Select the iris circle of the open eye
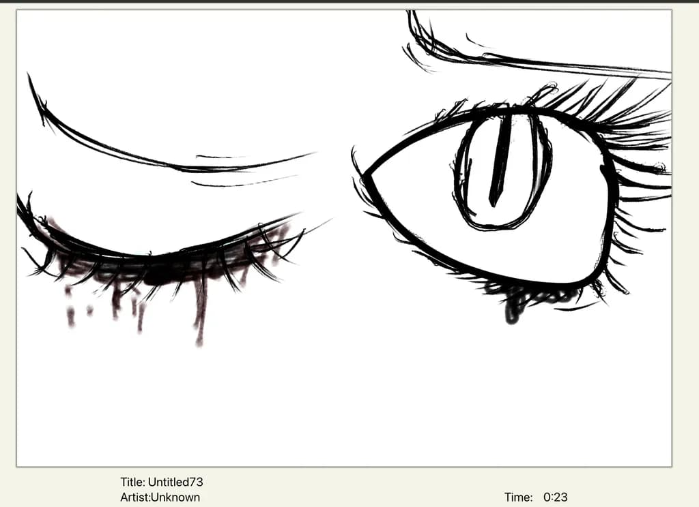This screenshot has width=699, height=507. tap(502, 171)
